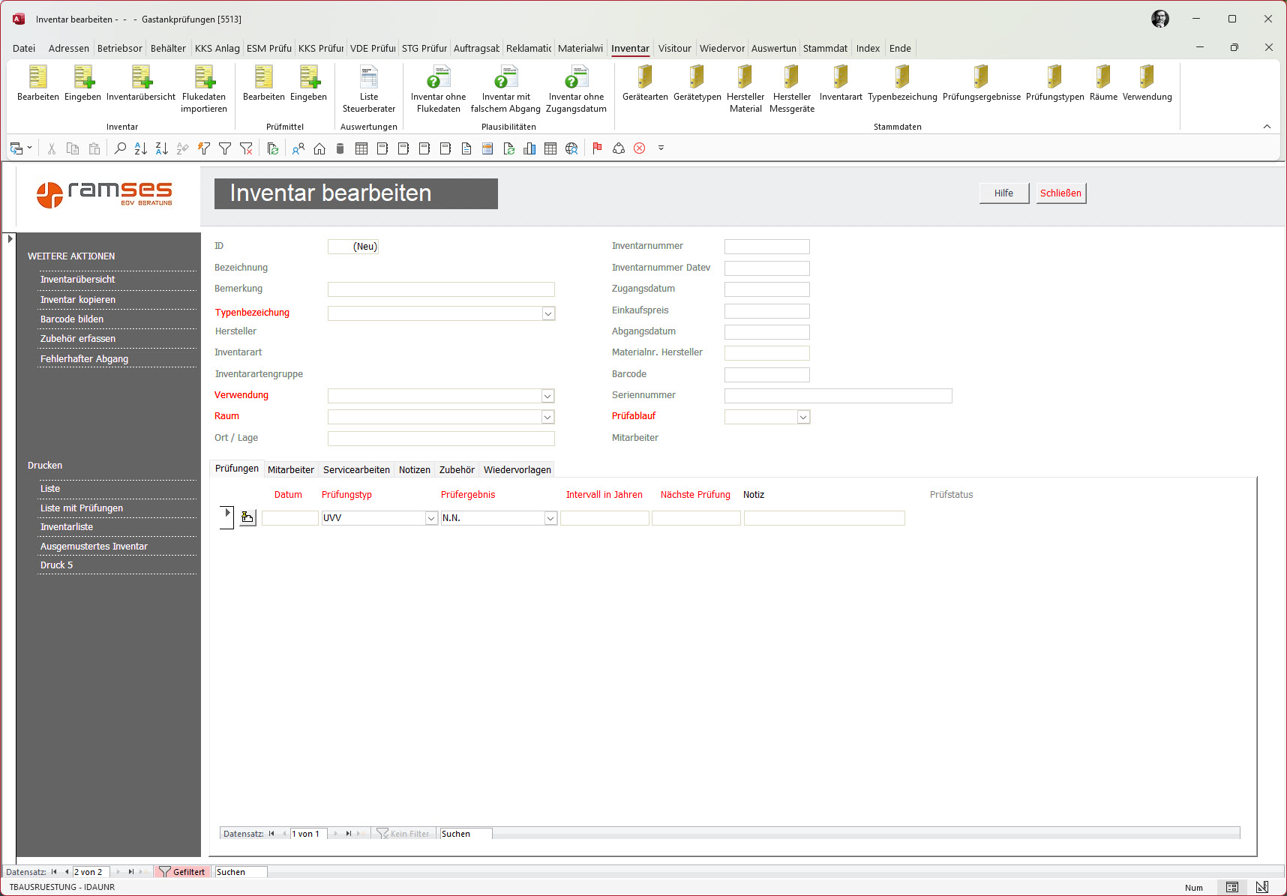Open the Prüfungstyp UVV dropdown

tap(431, 518)
